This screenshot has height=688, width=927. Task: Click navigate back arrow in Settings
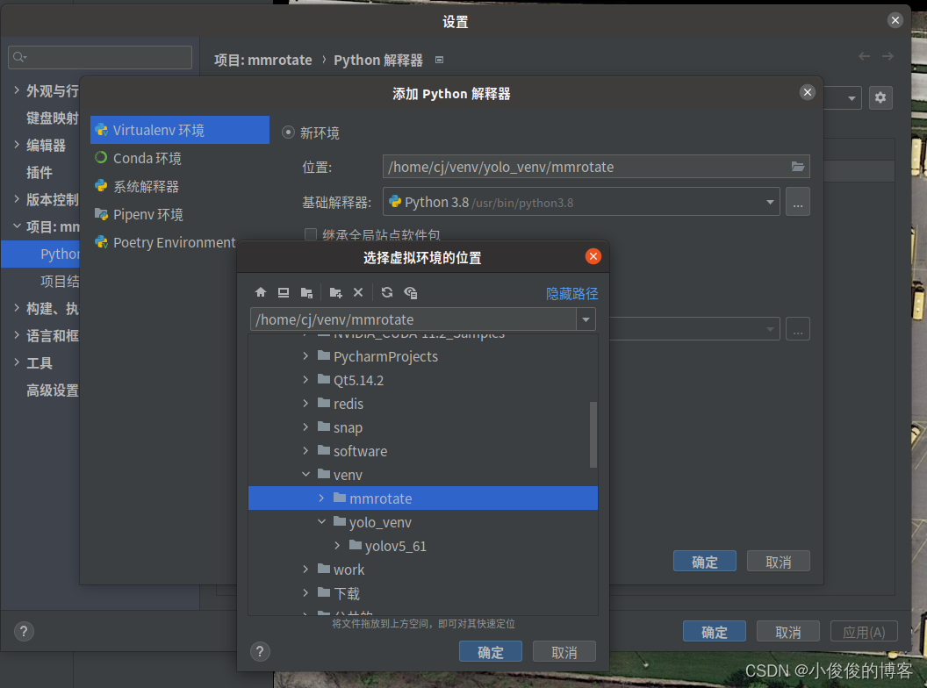864,56
